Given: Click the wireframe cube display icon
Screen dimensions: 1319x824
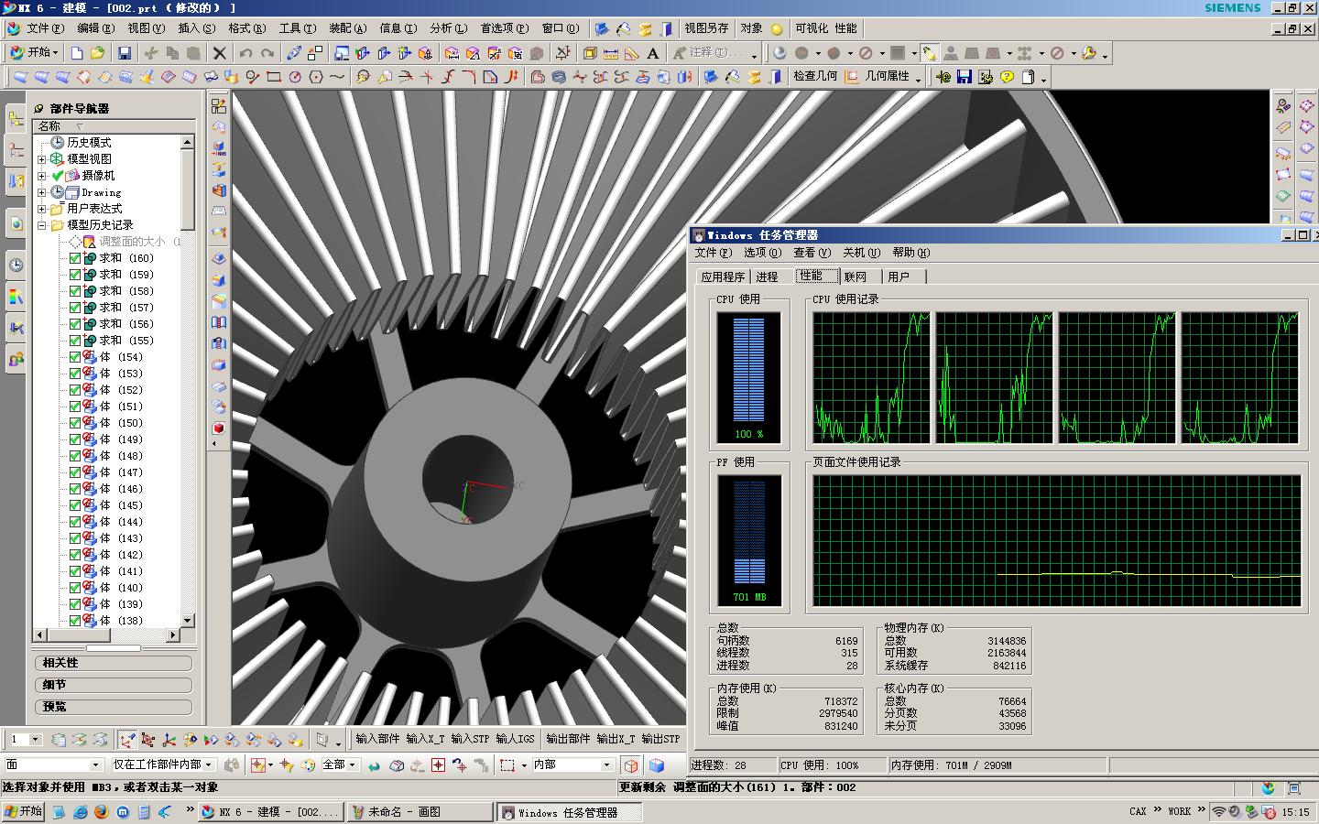Looking at the screenshot, I should click(x=631, y=764).
